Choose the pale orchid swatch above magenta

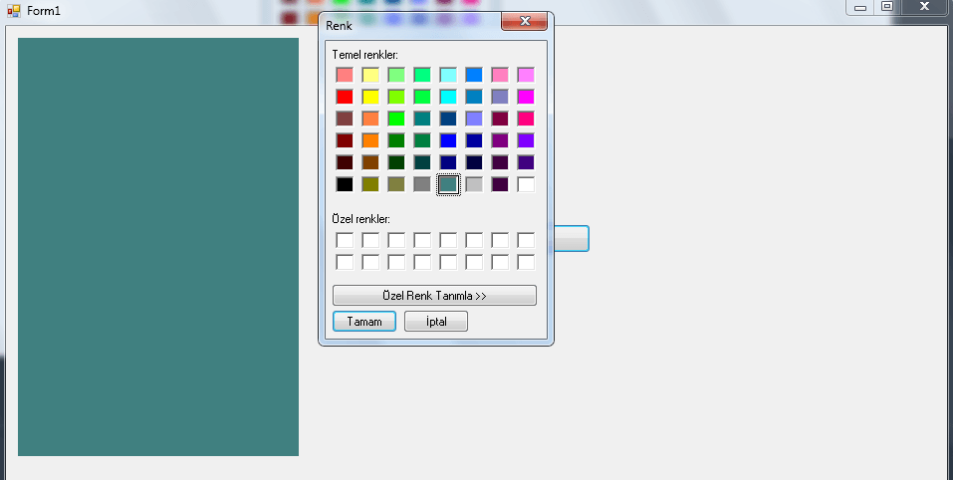(x=526, y=75)
